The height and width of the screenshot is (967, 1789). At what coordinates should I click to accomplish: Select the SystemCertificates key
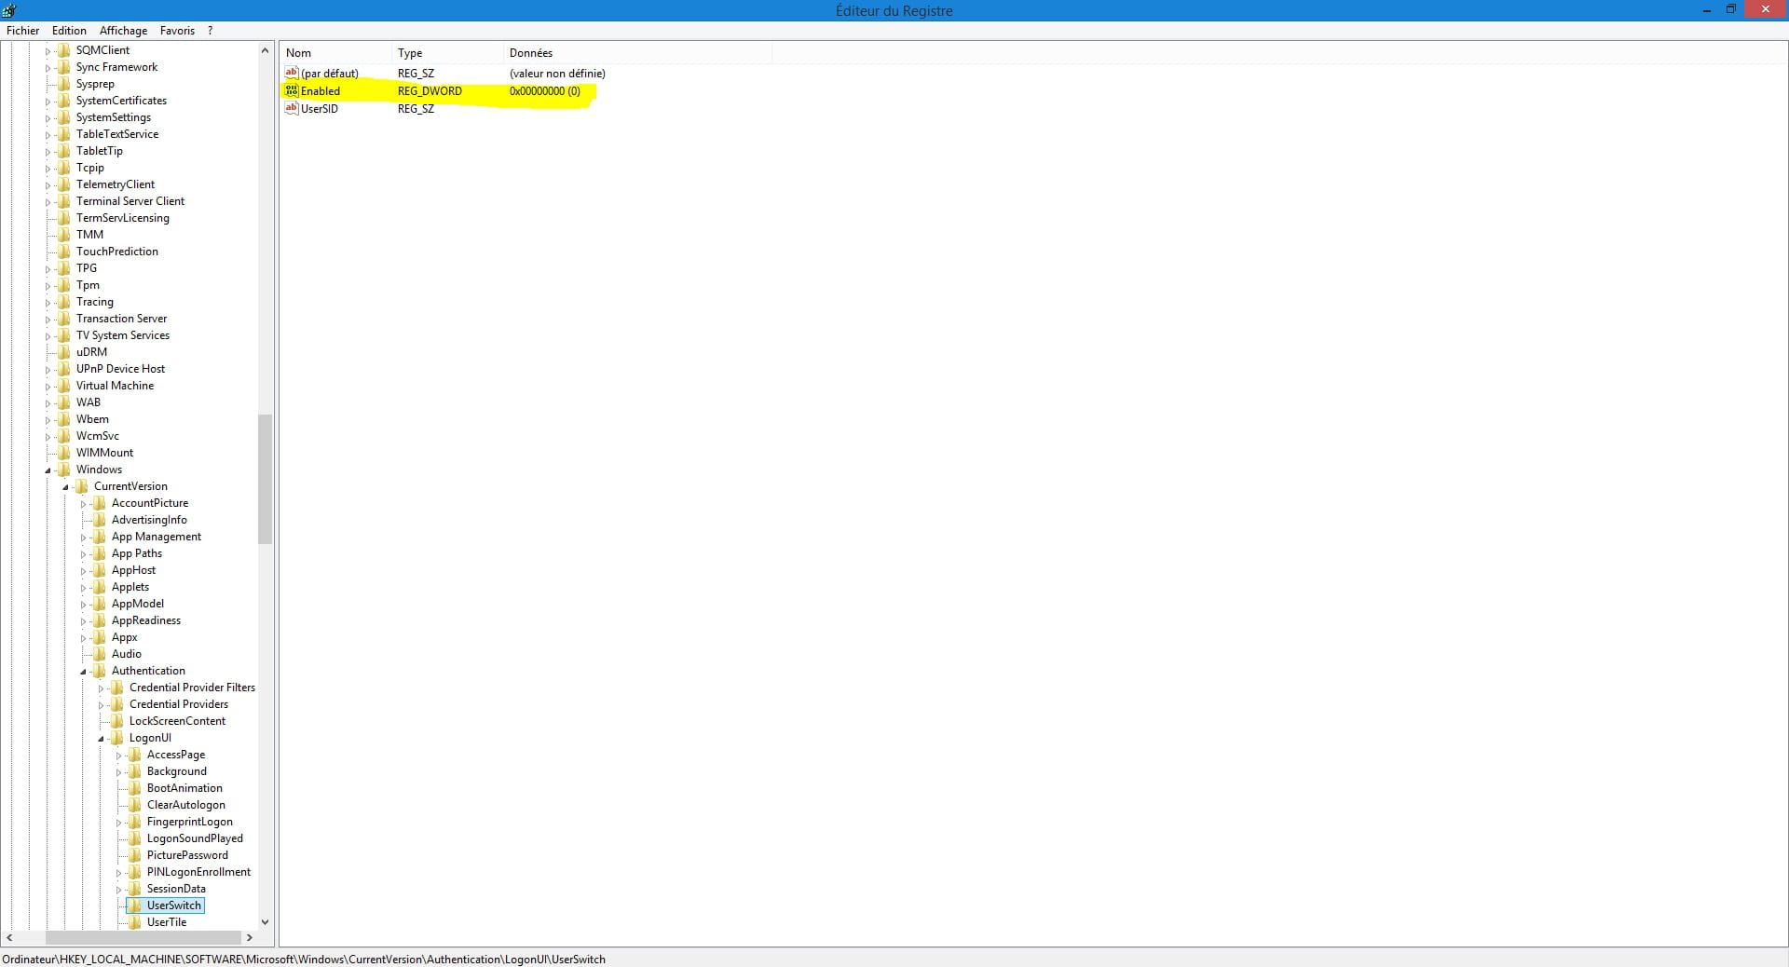coord(121,101)
